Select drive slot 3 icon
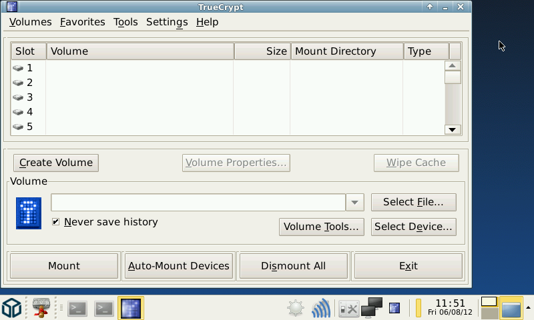 tap(18, 97)
